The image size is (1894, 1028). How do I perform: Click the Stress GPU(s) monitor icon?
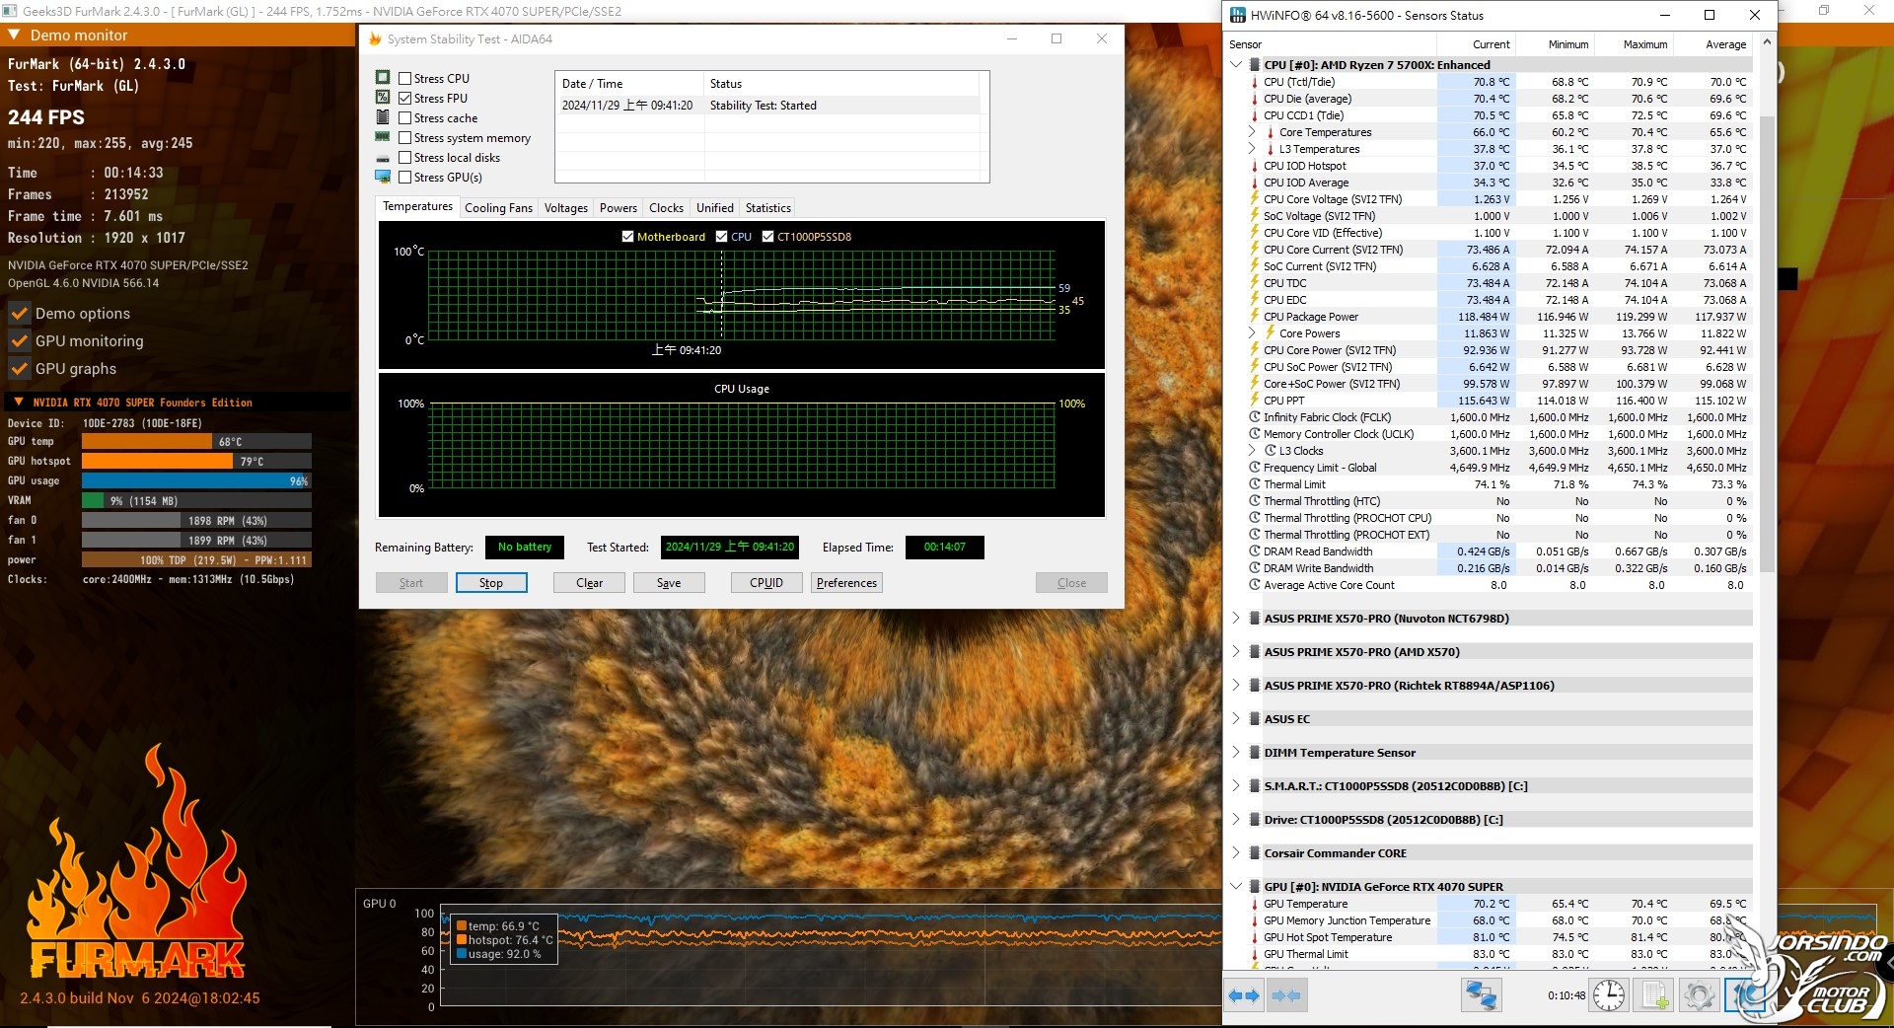(383, 177)
